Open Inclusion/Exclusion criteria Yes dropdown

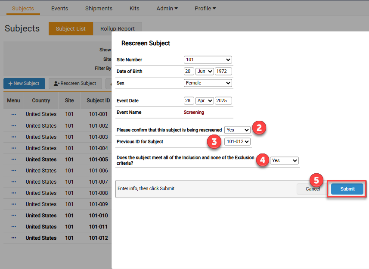click(284, 160)
